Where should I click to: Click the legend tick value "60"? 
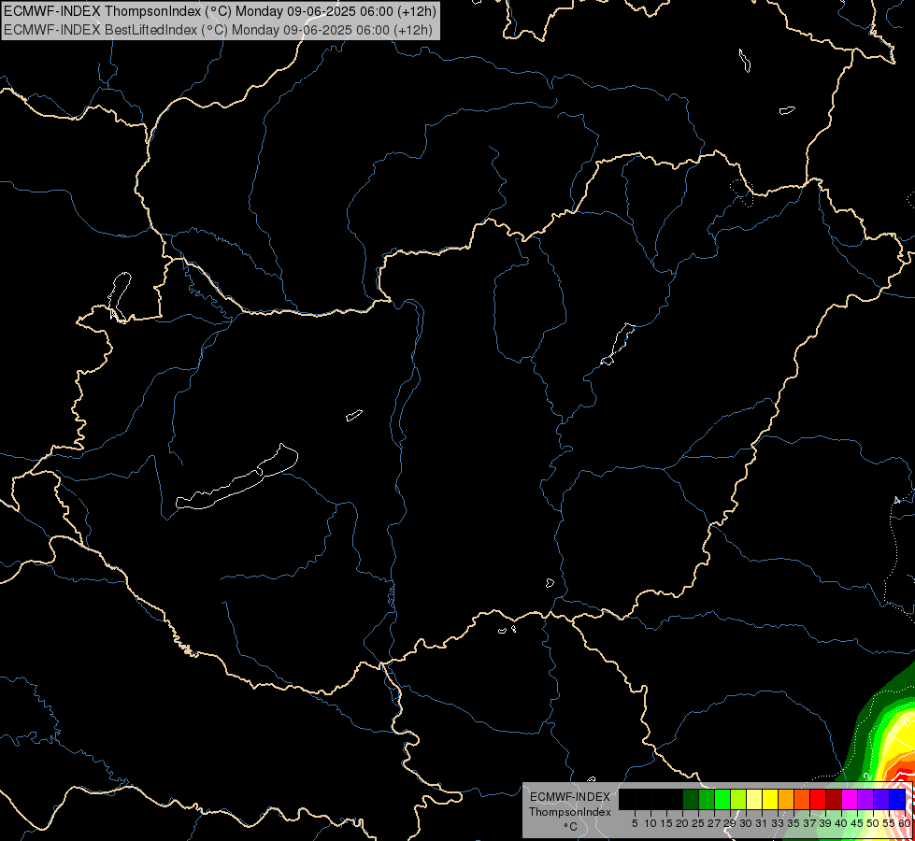click(x=905, y=823)
